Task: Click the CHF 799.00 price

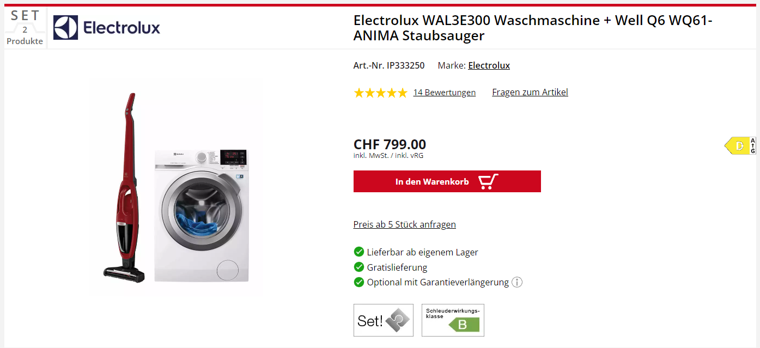Action: (390, 144)
